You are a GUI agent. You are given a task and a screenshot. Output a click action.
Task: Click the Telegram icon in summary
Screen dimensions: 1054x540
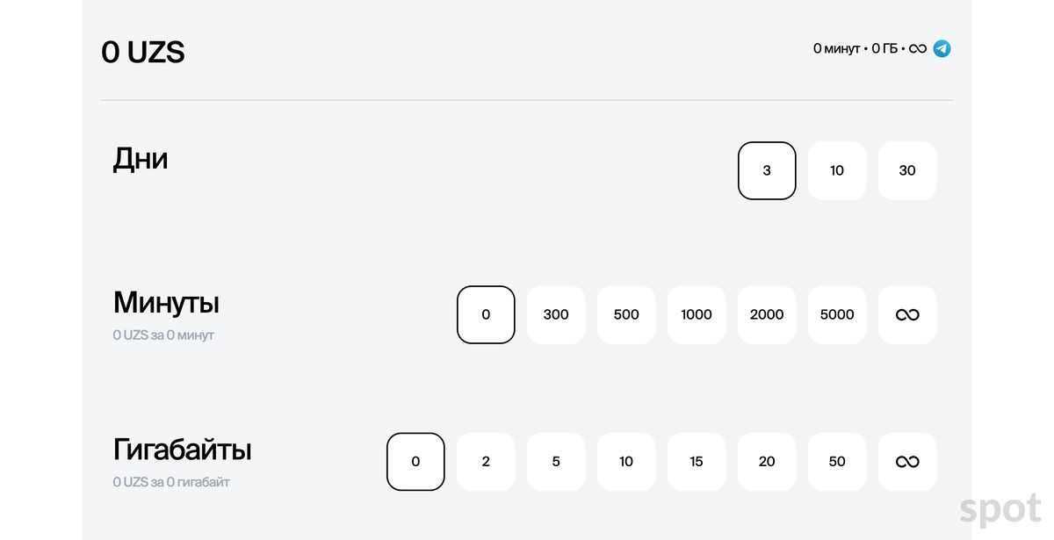coord(942,49)
